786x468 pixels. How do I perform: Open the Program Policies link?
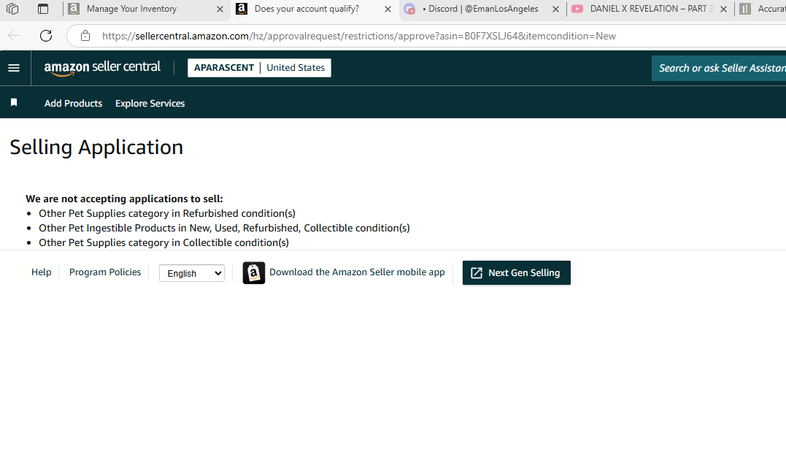(x=105, y=272)
